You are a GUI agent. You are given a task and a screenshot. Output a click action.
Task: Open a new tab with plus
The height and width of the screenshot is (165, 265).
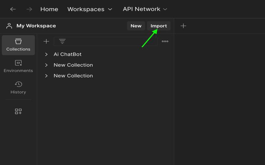tap(183, 26)
